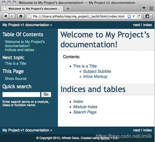The image size is (155, 142).
Task: Click the Go search button
Action: coord(46,94)
